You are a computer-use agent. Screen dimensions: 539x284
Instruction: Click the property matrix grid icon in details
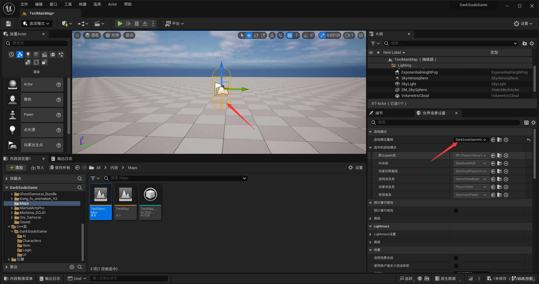[x=526, y=123]
